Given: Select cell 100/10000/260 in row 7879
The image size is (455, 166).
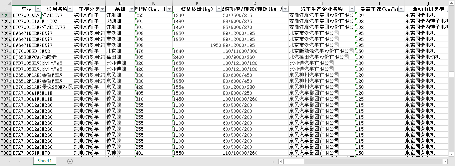Looking at the screenshot, I should pyautogui.click(x=255, y=99).
